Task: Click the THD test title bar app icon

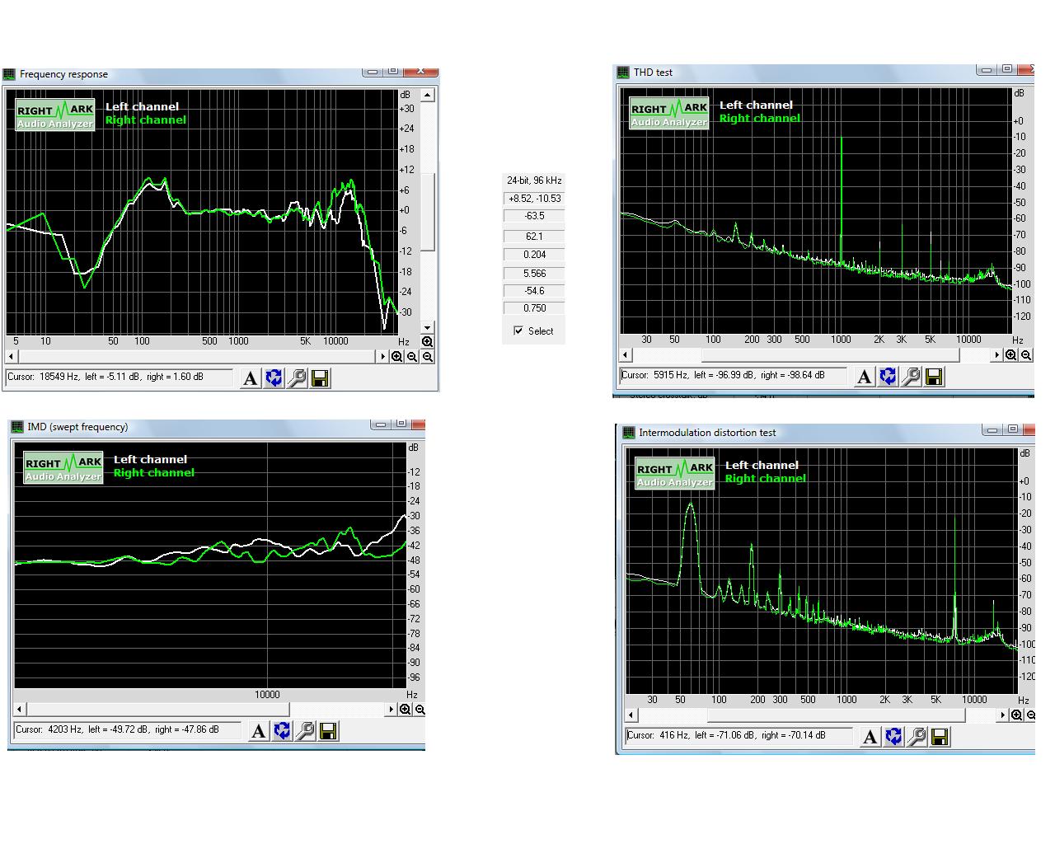Action: coord(624,73)
